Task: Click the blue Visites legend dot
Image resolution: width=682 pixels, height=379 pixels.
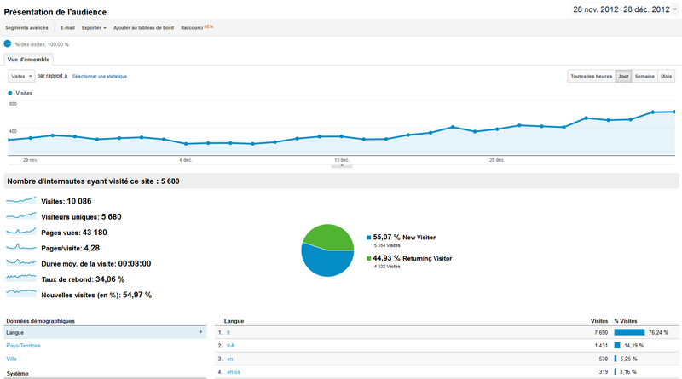Action: click(x=10, y=92)
